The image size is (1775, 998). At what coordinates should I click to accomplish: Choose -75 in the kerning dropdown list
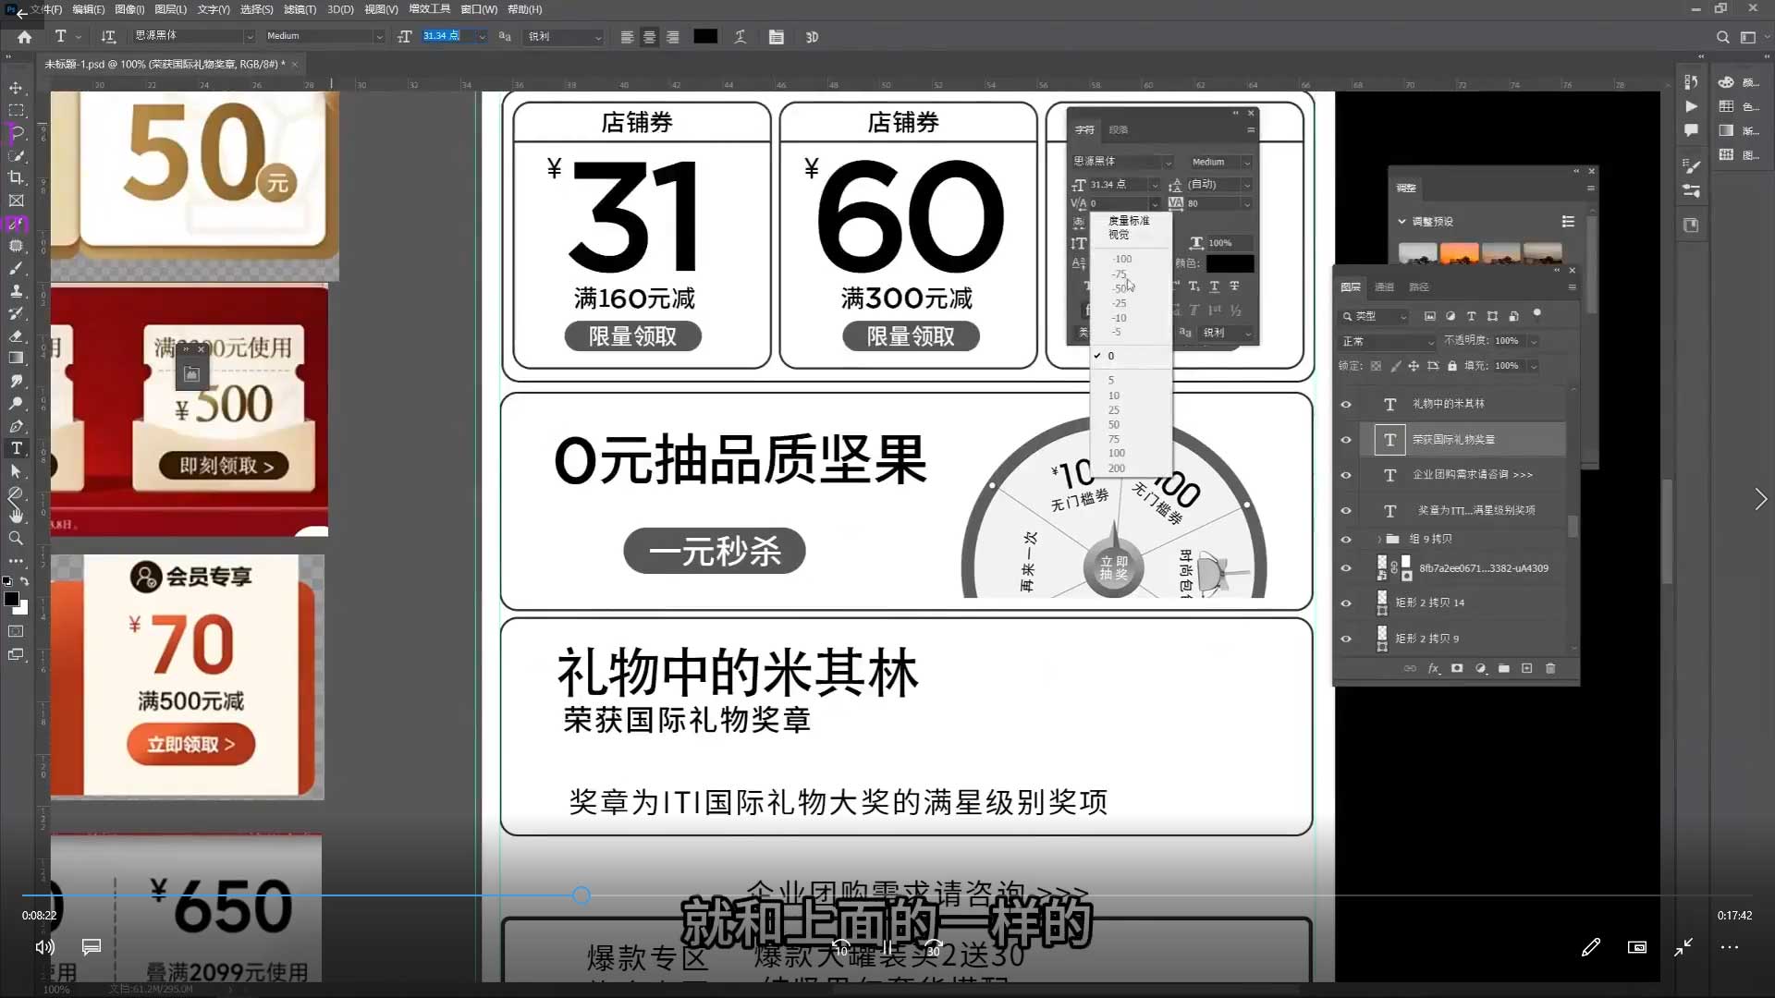point(1120,274)
